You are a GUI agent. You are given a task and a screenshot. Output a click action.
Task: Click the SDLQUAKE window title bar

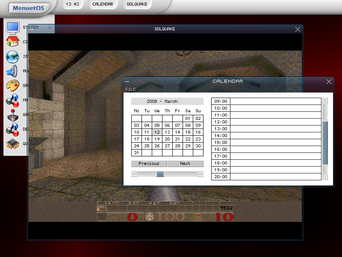(x=165, y=29)
